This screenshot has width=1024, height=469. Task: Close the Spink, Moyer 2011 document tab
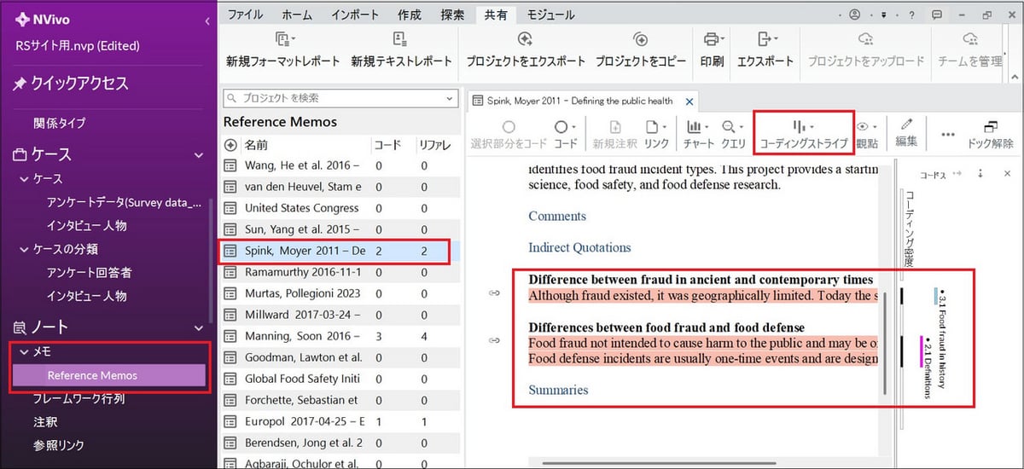689,101
